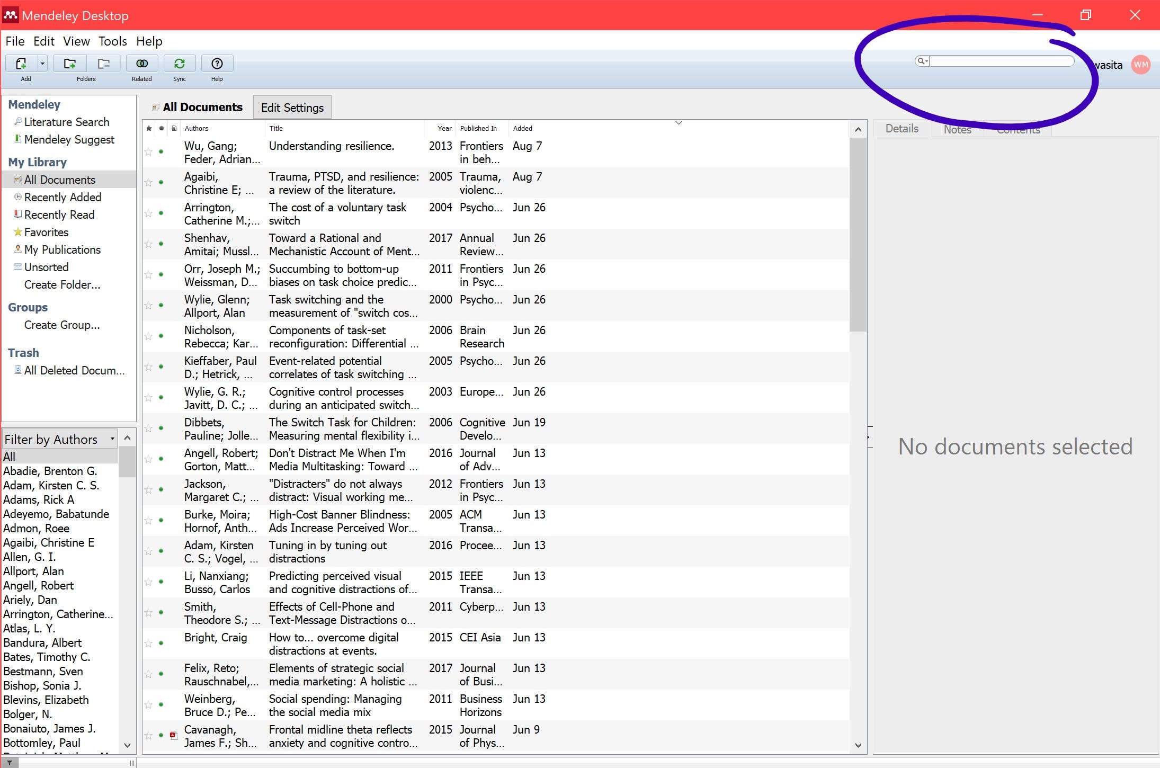The width and height of the screenshot is (1160, 768).
Task: Open the Filter by Authors dropdown
Action: pos(60,439)
